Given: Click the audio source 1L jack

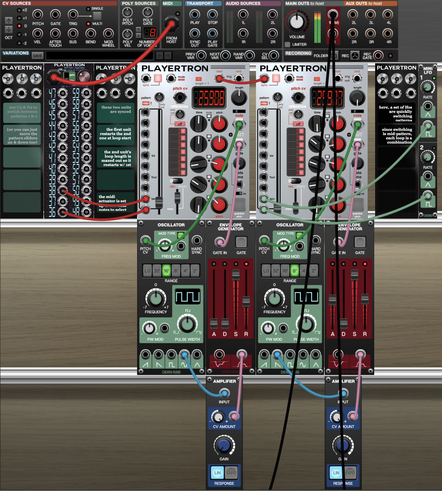Looking at the screenshot, I should (243, 14).
